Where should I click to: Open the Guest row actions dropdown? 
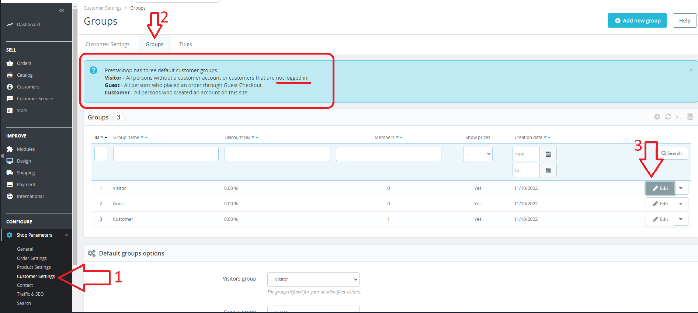[x=681, y=204]
